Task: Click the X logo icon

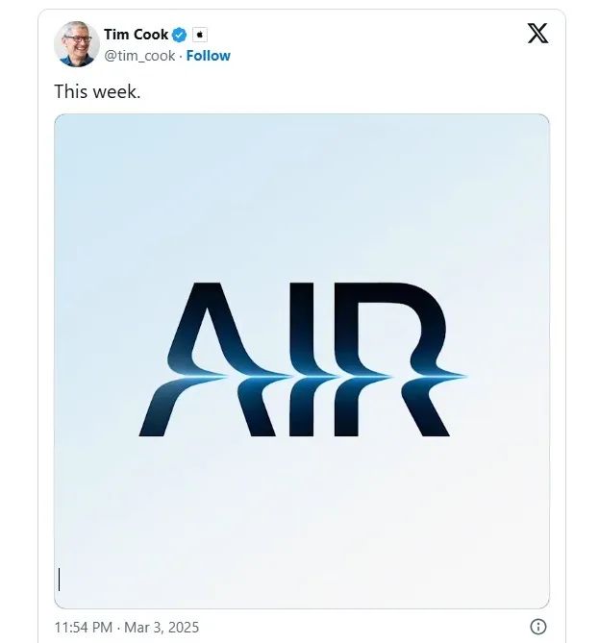Action: 537,34
